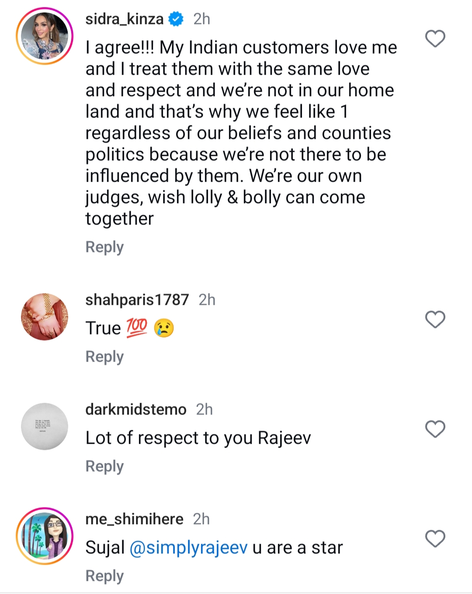Open the @simplyrajeev mention link
472x594 pixels.
[188, 547]
